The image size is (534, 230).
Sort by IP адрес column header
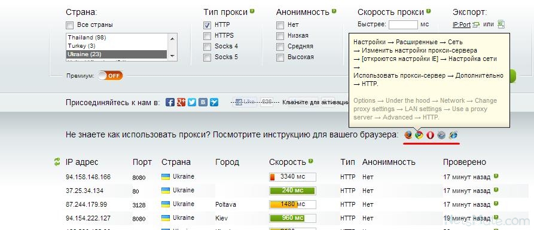pos(82,162)
